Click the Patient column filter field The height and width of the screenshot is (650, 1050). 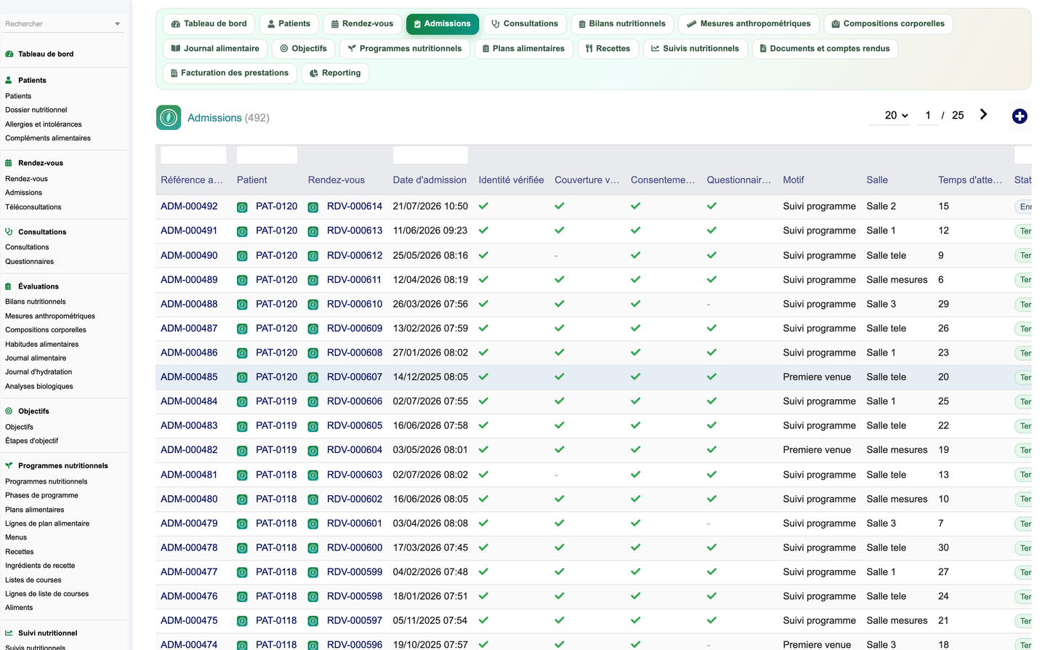(x=267, y=155)
